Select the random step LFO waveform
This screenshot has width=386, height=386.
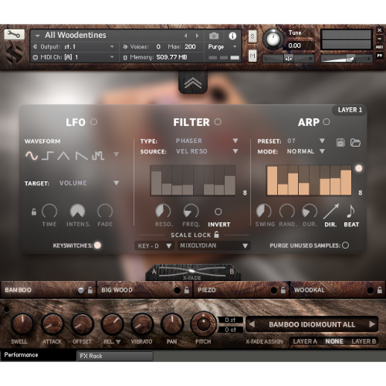98,155
